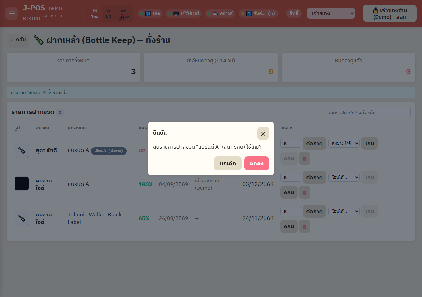The height and width of the screenshot is (297, 422).
Task: Check the เซิร์ฟเวอร์ server status indicator
Action: [x=184, y=14]
